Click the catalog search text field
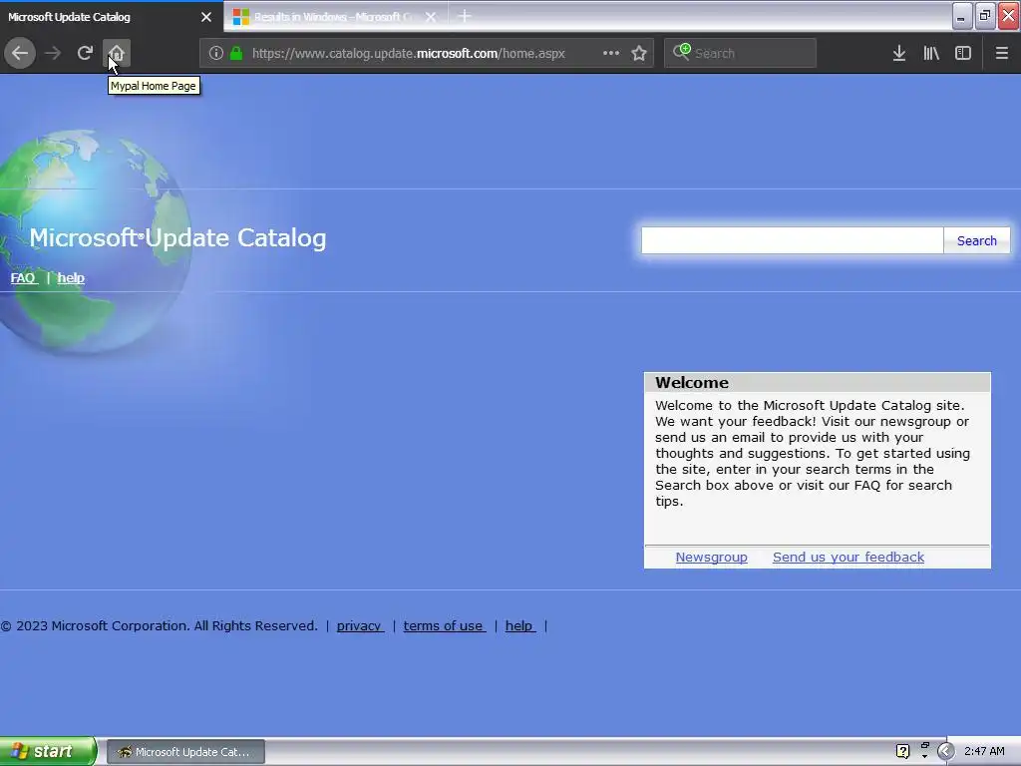 [x=792, y=240]
